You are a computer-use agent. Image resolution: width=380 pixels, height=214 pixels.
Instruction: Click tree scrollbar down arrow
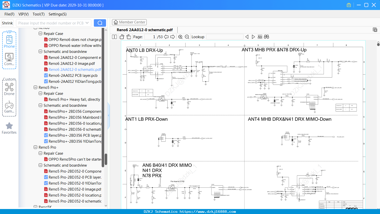pos(106,206)
